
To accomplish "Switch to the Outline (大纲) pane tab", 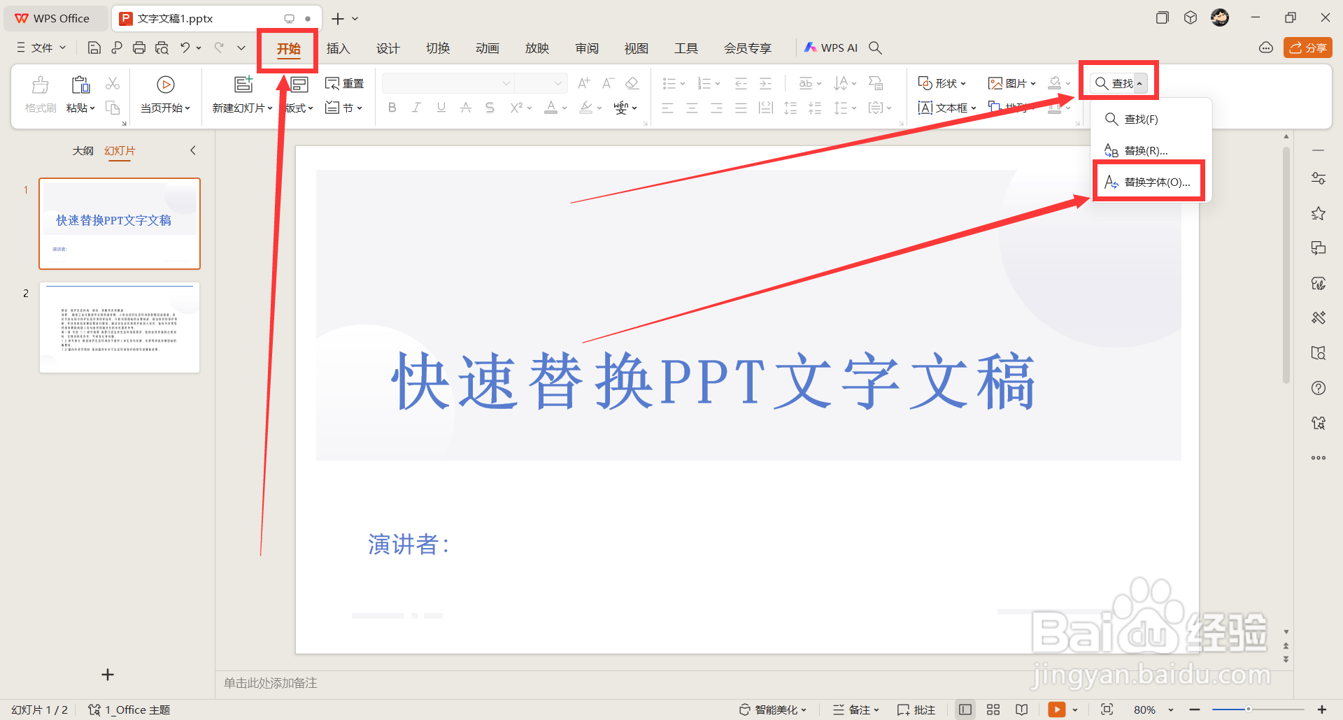I will point(83,150).
